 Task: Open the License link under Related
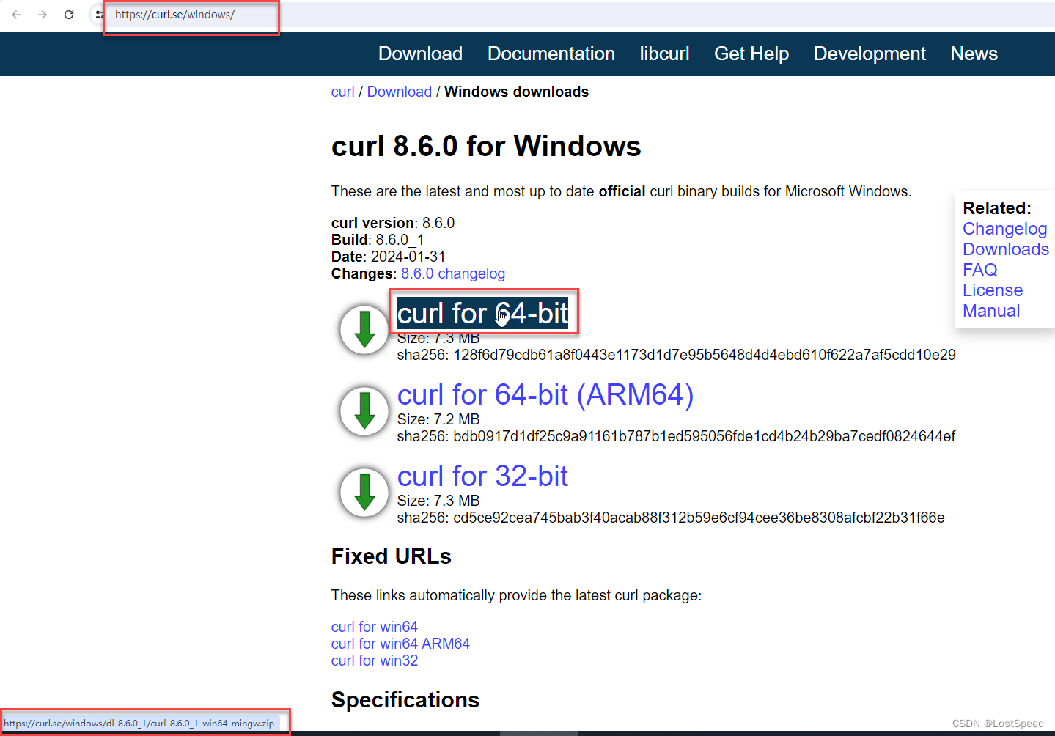992,290
